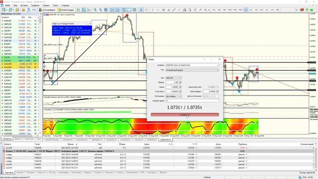Screen dimensions: 318x179
Task: Select EURUSD row in Market Watch
Action: point(20,21)
